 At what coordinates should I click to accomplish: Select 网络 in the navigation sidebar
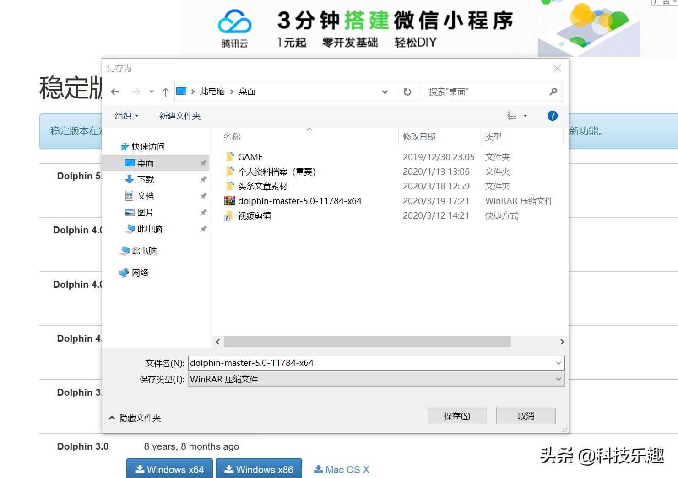[141, 272]
